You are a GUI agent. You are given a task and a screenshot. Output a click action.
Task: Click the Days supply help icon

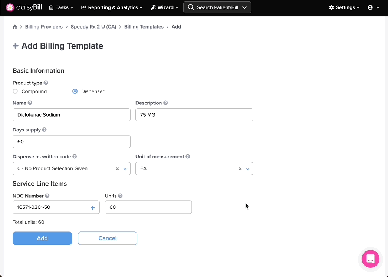(44, 130)
